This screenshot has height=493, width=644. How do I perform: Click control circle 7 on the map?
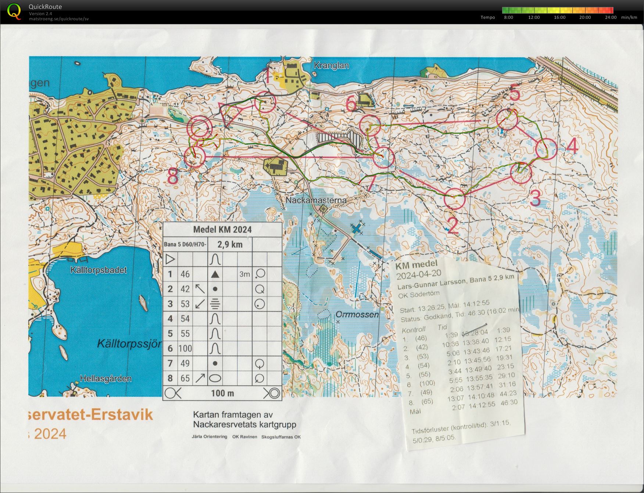tap(383, 157)
